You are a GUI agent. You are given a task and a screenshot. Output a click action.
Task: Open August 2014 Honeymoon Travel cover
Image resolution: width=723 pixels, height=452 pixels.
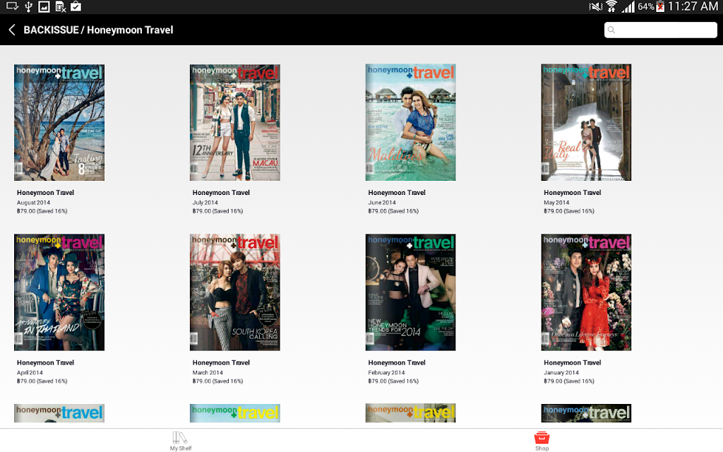(59, 122)
